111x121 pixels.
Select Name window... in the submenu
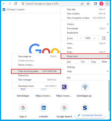36,65
